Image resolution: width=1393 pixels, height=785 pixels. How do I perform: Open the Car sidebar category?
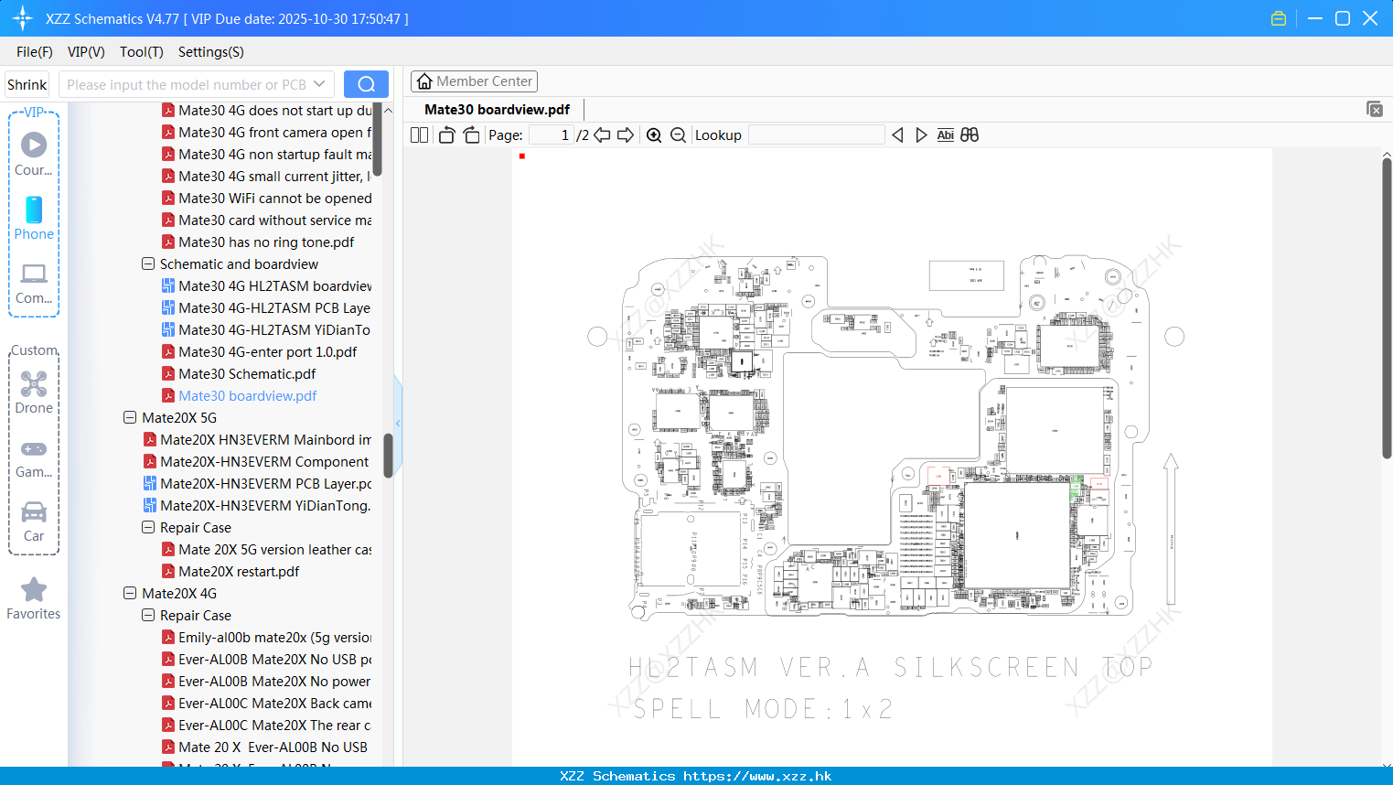[34, 521]
